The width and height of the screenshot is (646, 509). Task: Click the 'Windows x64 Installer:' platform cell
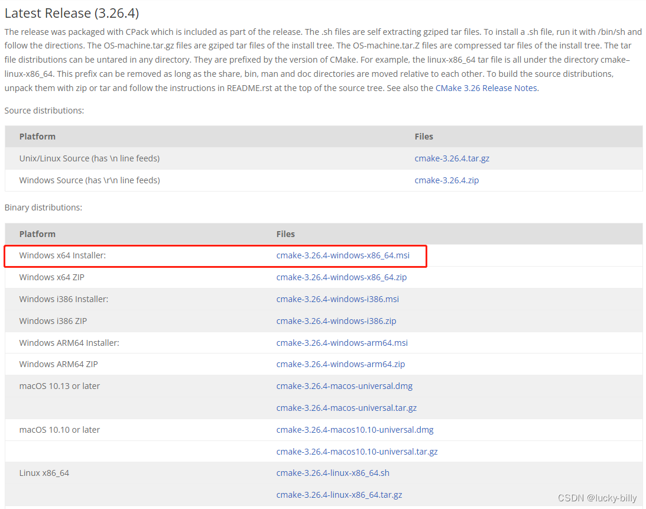pyautogui.click(x=62, y=255)
